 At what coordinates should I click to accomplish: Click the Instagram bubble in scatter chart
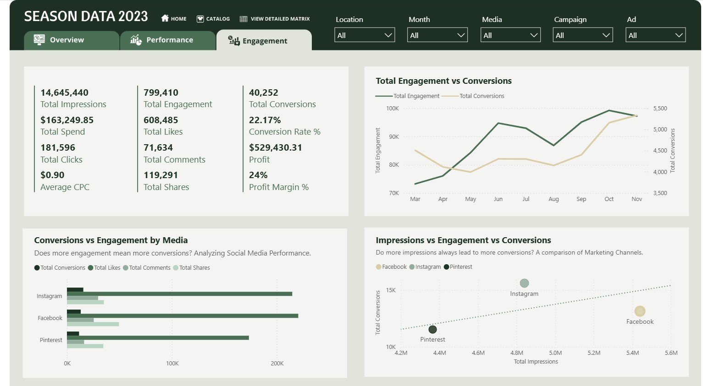[x=524, y=283]
